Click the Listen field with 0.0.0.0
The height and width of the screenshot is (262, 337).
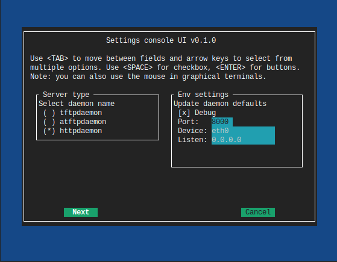pos(243,140)
